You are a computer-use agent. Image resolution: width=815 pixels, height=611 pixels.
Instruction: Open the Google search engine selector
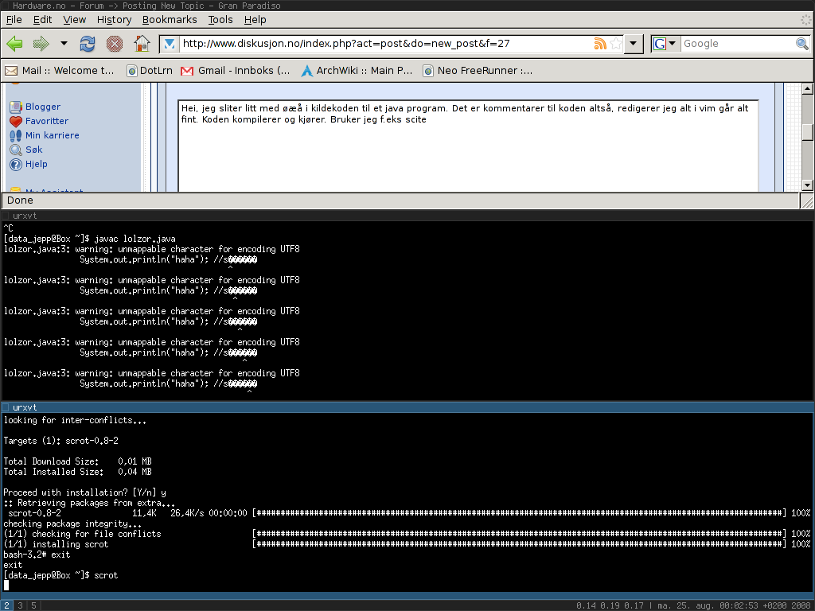pos(665,44)
